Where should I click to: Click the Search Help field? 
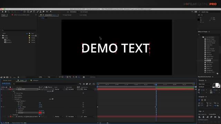pyautogui.click(x=210, y=12)
